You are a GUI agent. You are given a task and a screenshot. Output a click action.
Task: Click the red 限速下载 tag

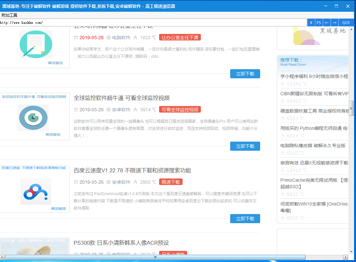171,182
